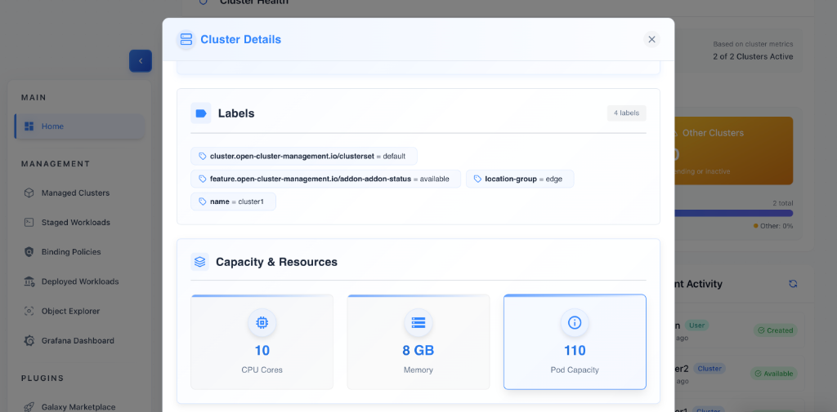Collapse the sidebar with the chevron button

click(x=140, y=61)
